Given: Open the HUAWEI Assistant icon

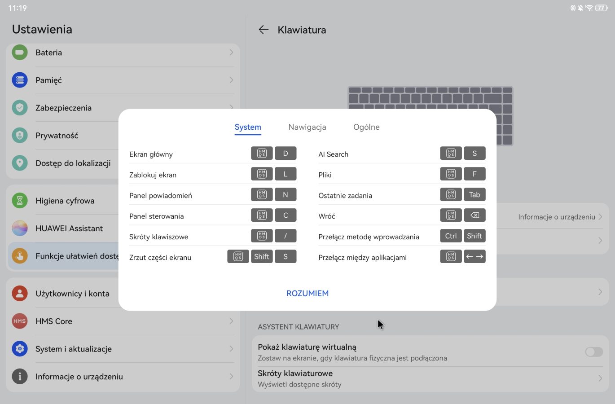Looking at the screenshot, I should pos(20,228).
